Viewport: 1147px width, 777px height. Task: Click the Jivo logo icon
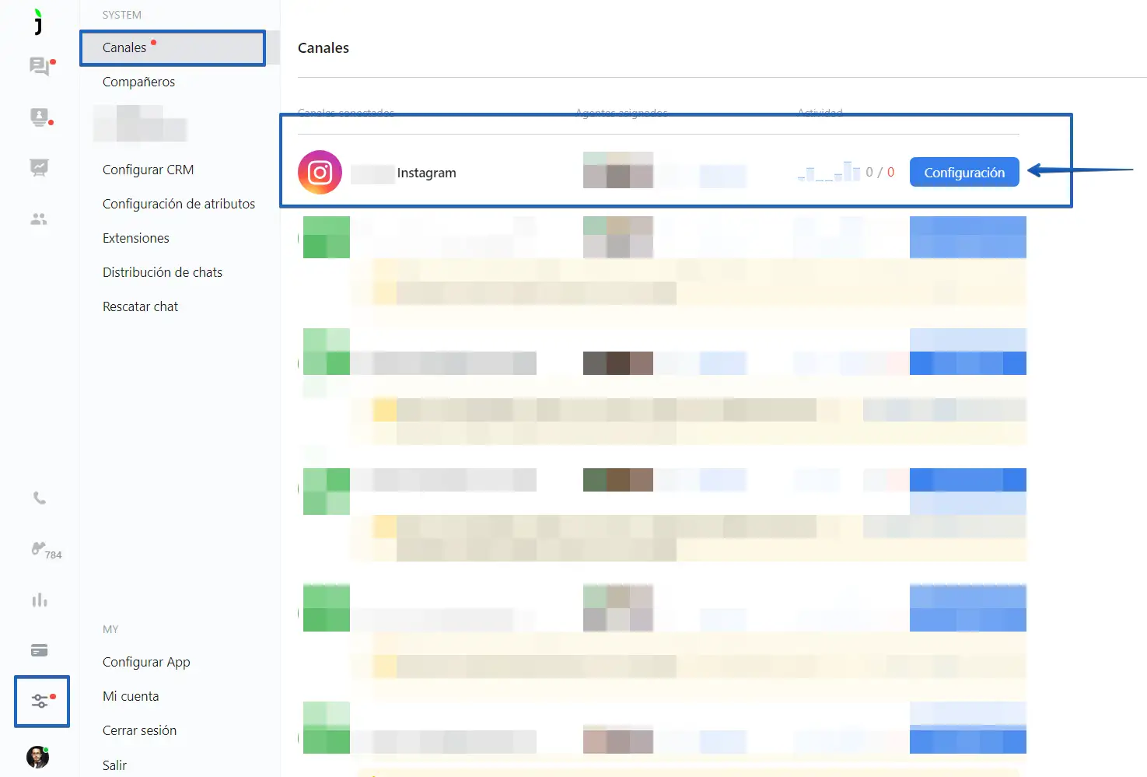tap(38, 22)
